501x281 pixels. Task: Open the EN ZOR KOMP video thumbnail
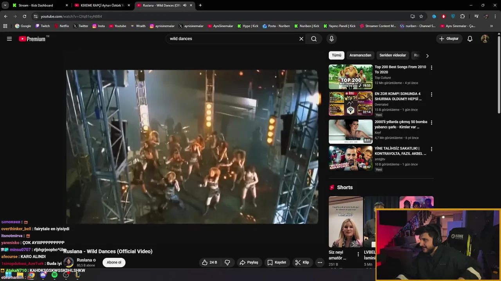pos(351,103)
